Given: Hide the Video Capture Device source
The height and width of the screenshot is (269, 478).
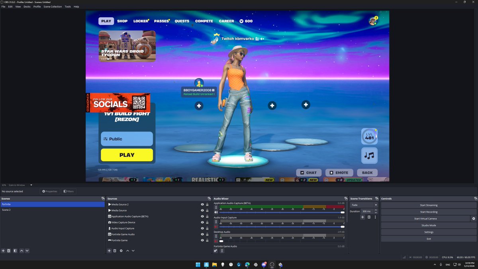Looking at the screenshot, I should 202,222.
